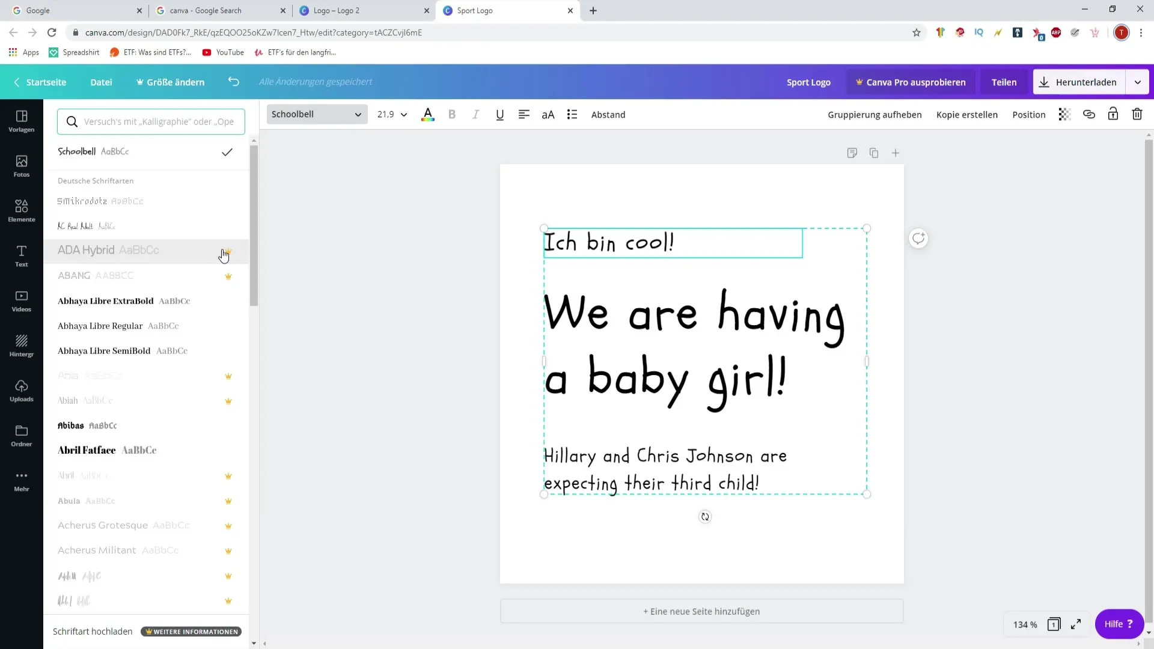Select the Acherus Grotesque font
The width and height of the screenshot is (1154, 649).
[x=146, y=525]
